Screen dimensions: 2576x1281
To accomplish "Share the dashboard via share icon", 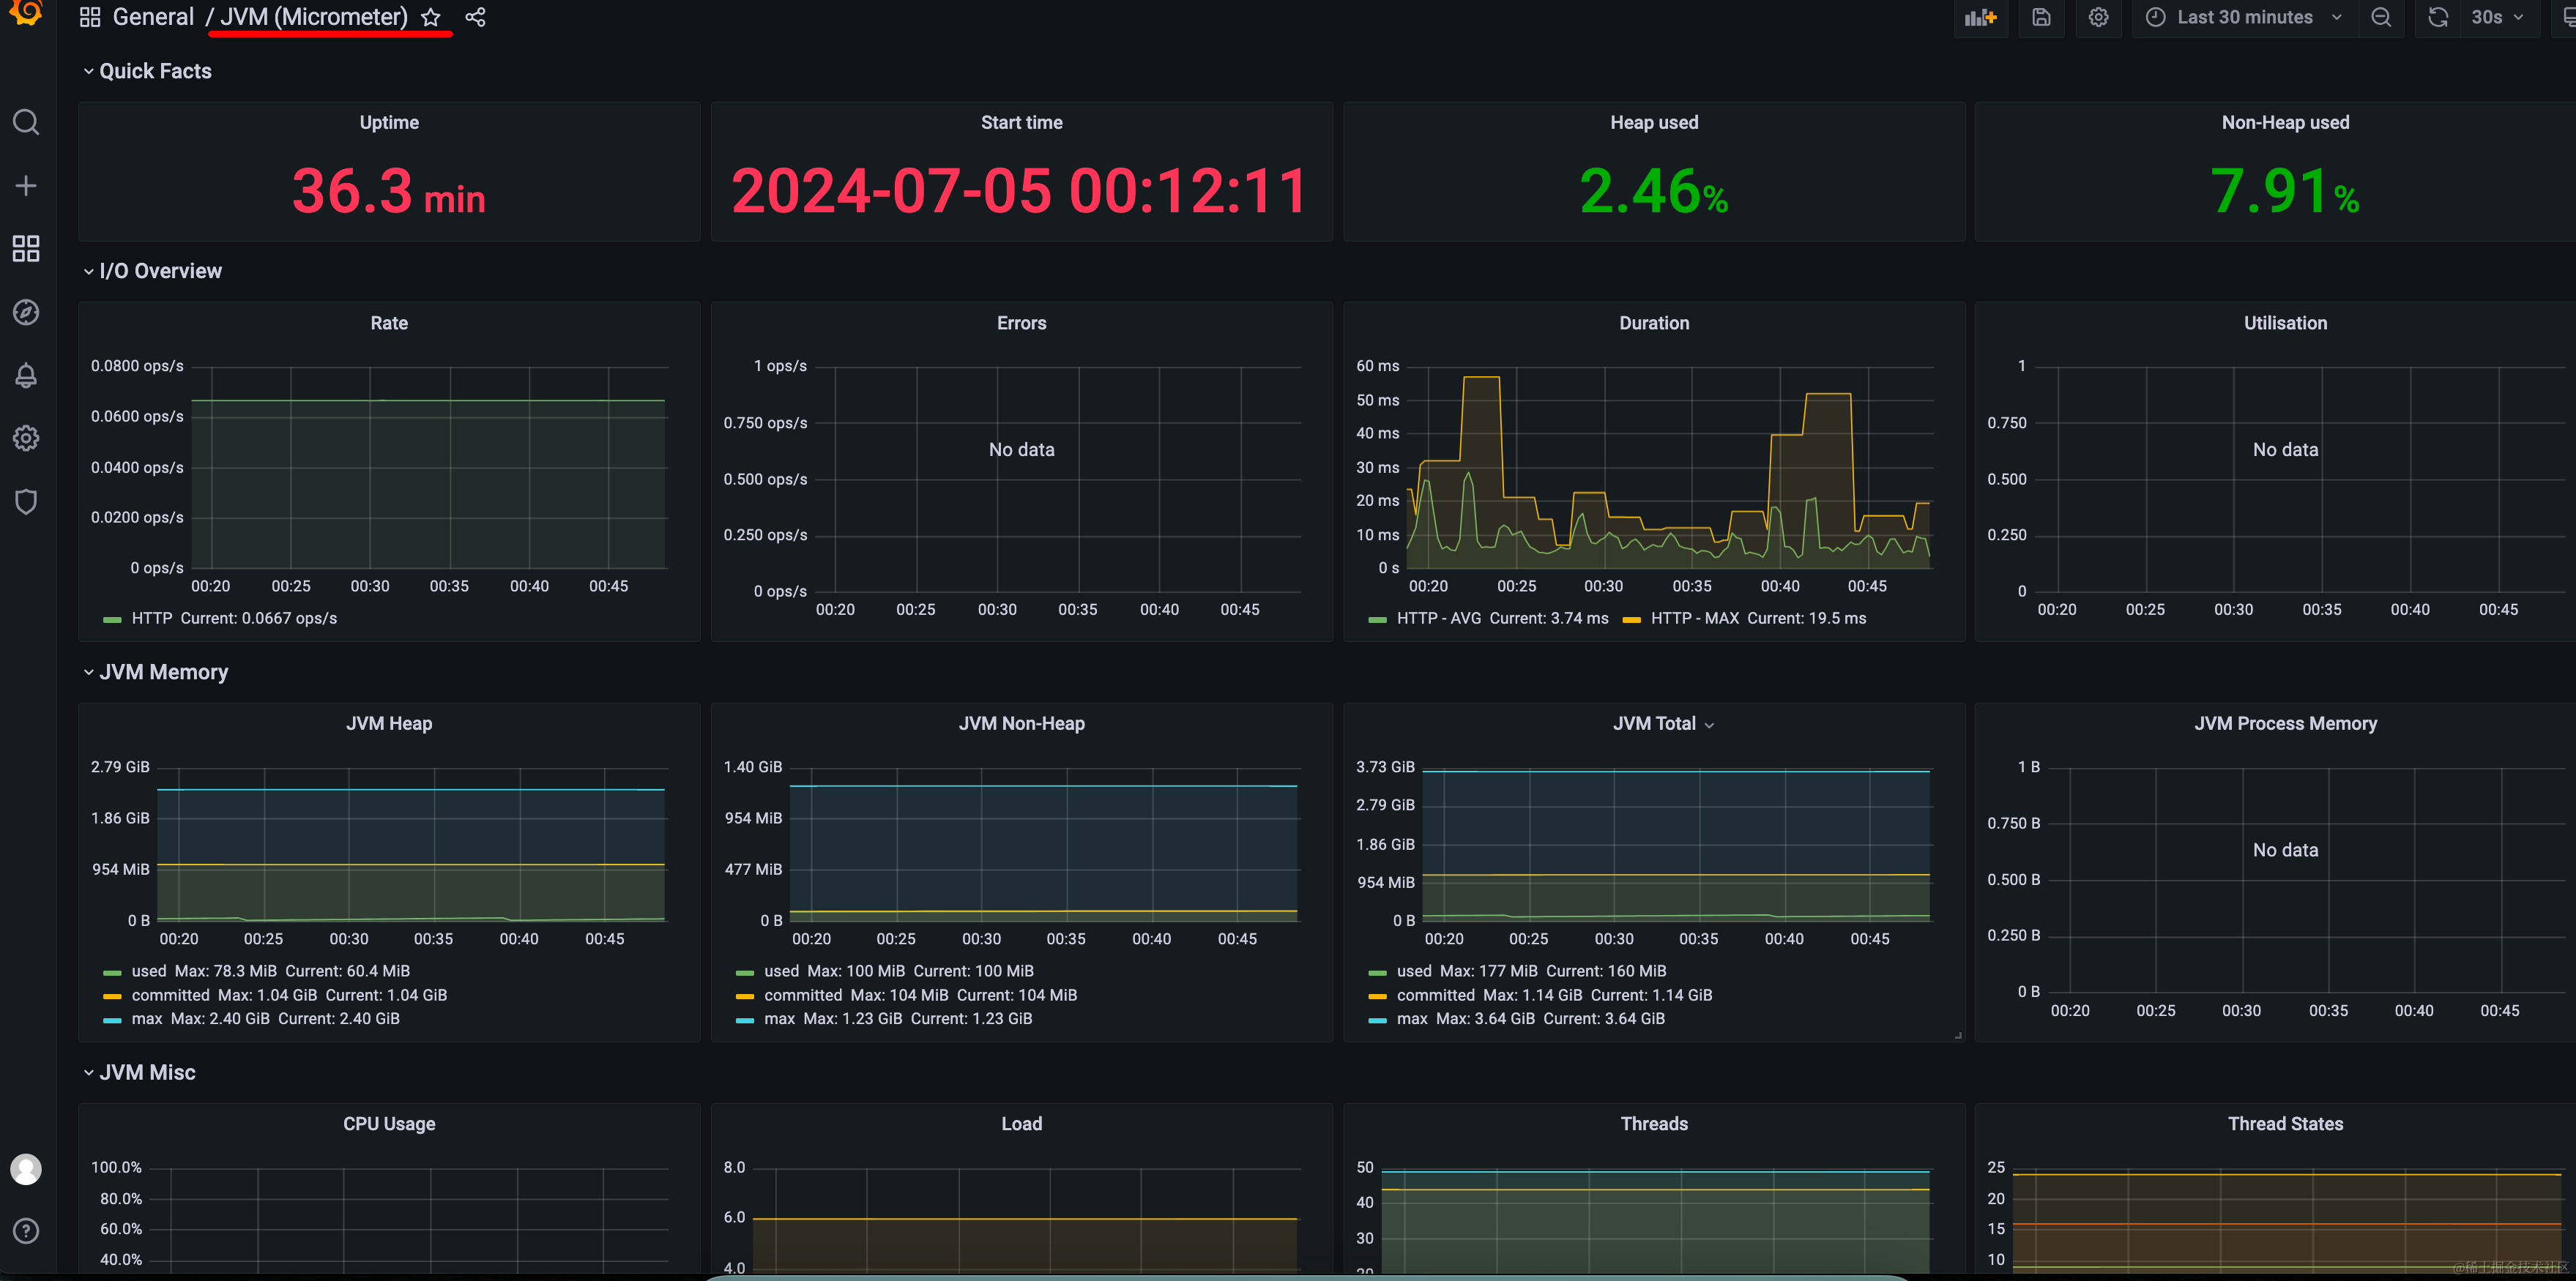I will click(x=476, y=17).
